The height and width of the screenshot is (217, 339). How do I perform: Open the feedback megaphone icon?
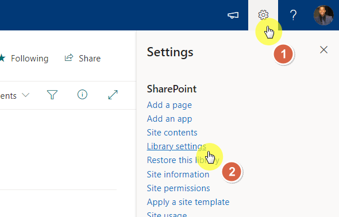coord(233,15)
